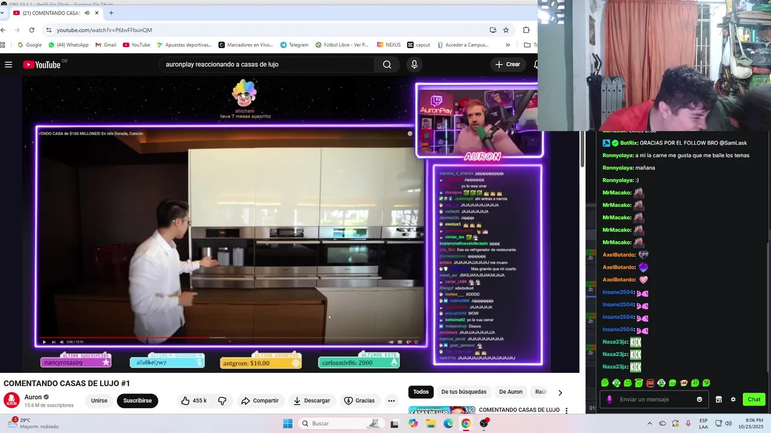The width and height of the screenshot is (771, 433).
Task: Start voice search with the microphone icon
Action: [414, 64]
